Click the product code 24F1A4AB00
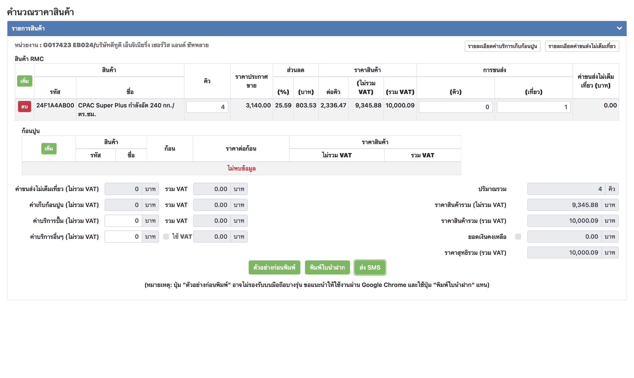634x378 pixels. pyautogui.click(x=55, y=106)
